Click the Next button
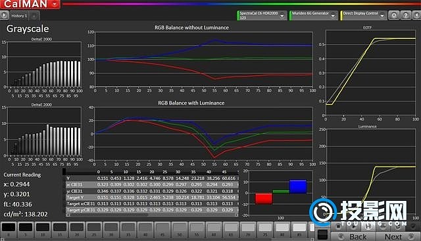Image resolution: width=421 pixels, height=241 pixels. 398,236
